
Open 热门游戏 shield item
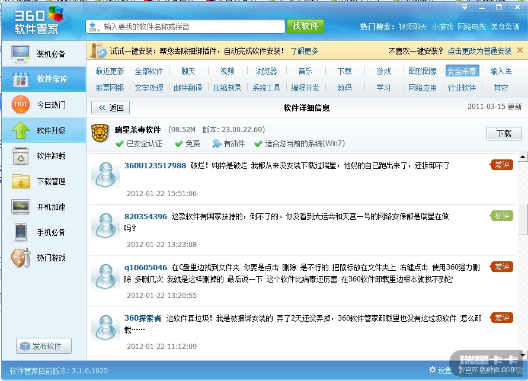(x=44, y=258)
